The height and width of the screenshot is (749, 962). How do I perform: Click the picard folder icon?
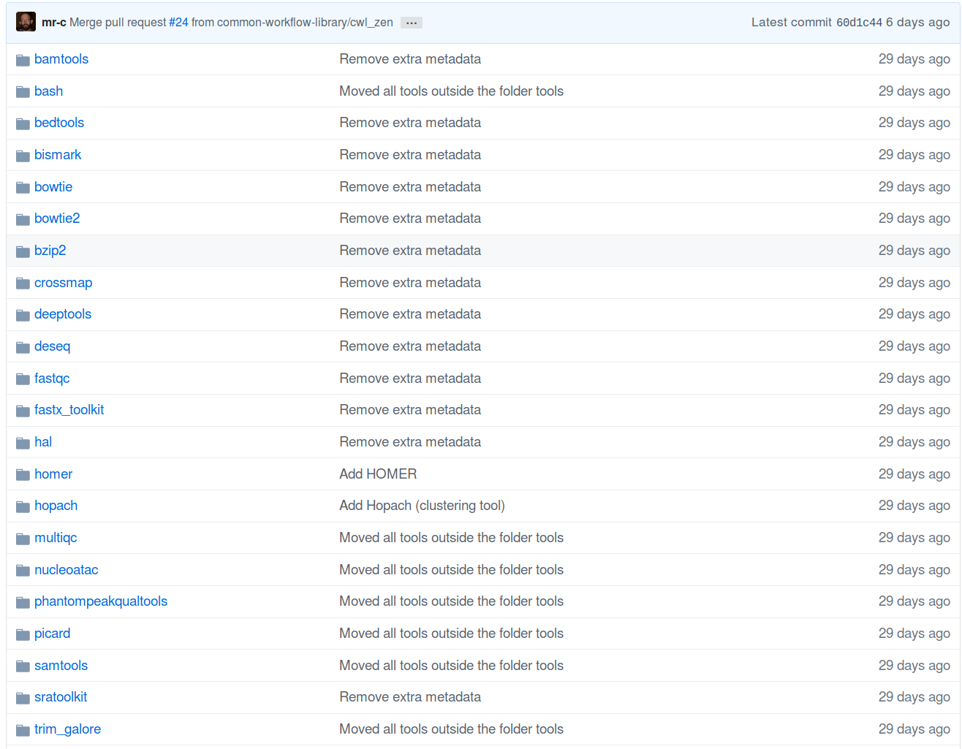click(x=23, y=634)
